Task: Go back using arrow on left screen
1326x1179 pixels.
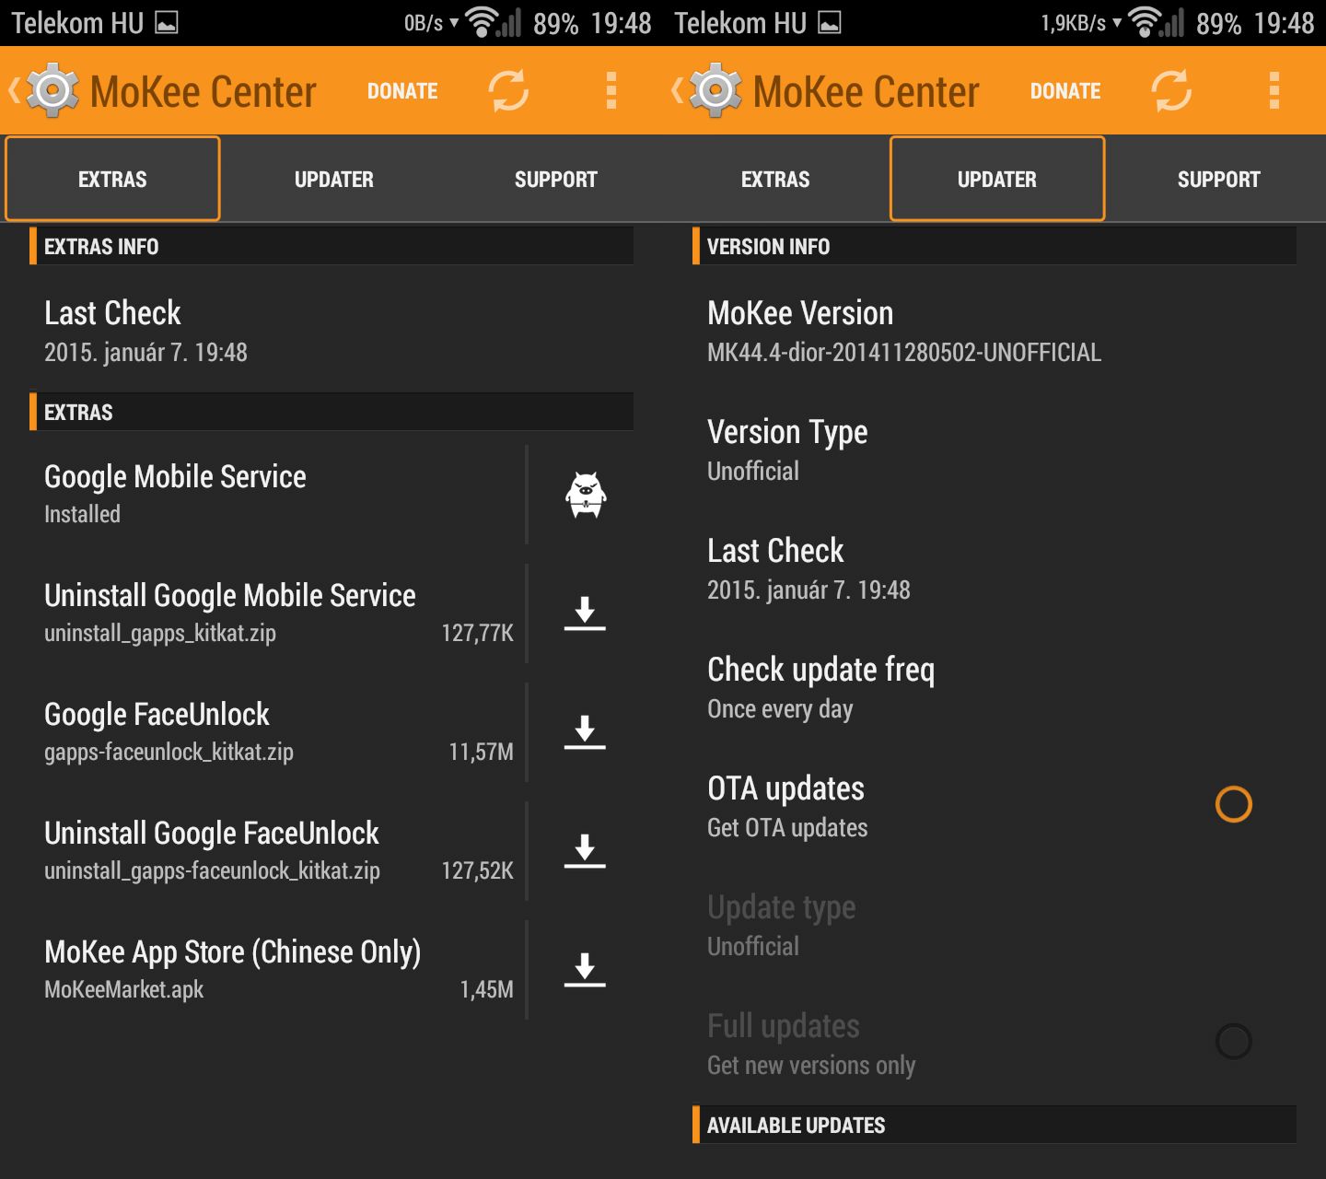Action: point(14,90)
